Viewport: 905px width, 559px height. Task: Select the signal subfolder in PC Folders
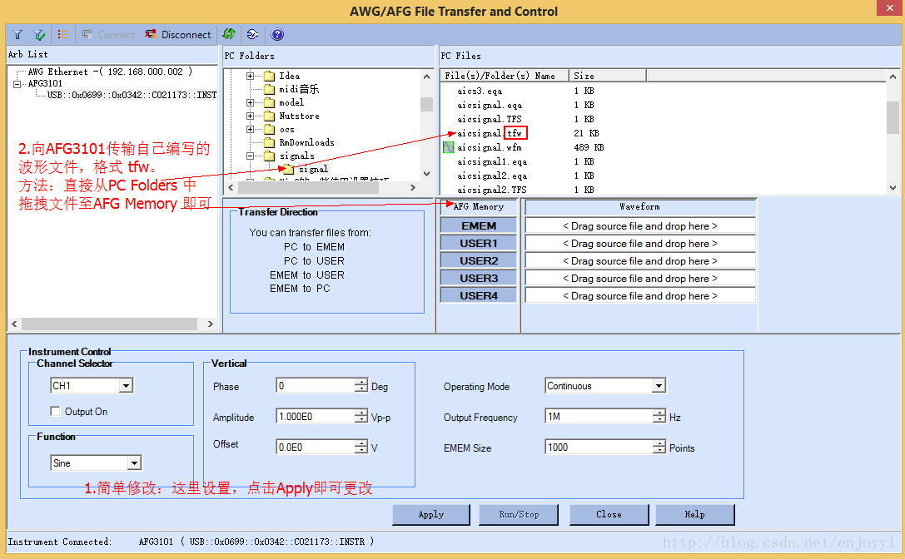(x=313, y=169)
